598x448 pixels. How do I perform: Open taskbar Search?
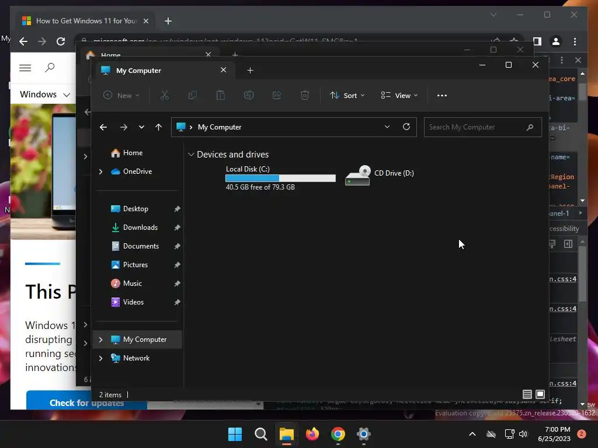point(261,434)
